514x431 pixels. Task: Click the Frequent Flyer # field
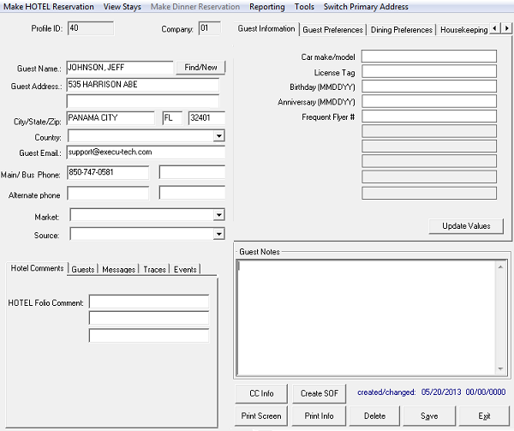tap(429, 117)
